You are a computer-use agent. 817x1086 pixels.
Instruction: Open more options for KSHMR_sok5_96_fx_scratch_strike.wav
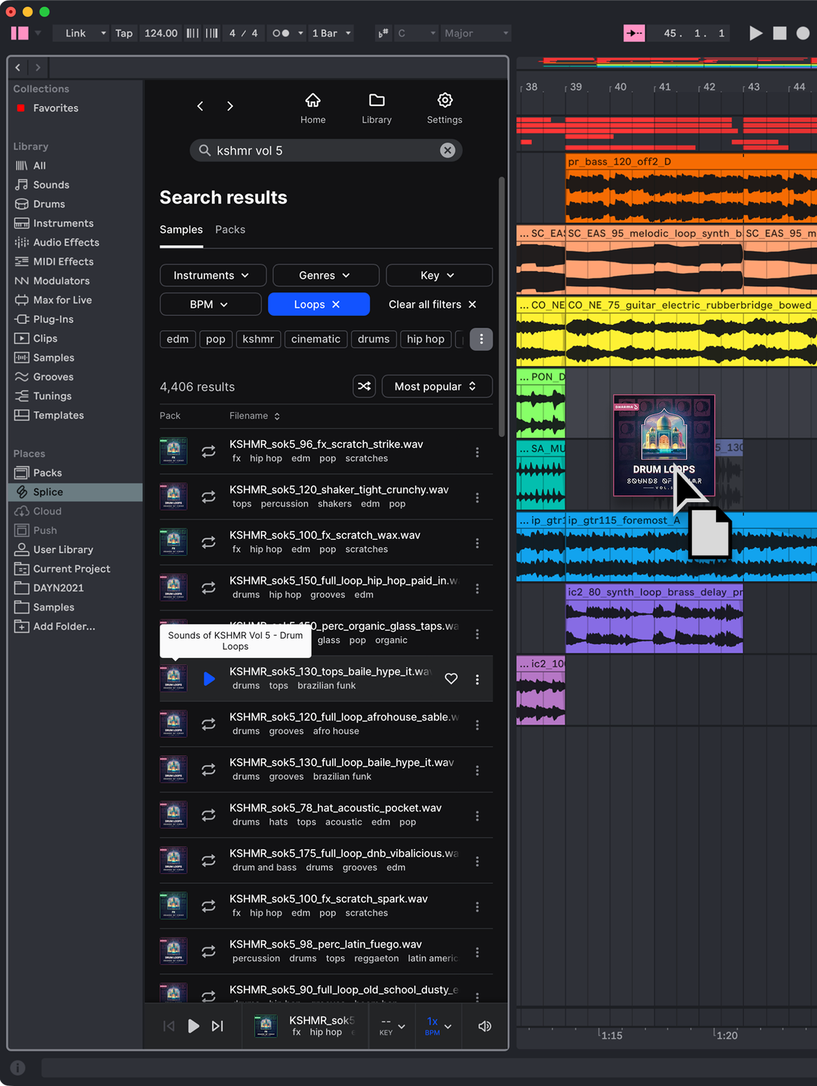pyautogui.click(x=477, y=452)
